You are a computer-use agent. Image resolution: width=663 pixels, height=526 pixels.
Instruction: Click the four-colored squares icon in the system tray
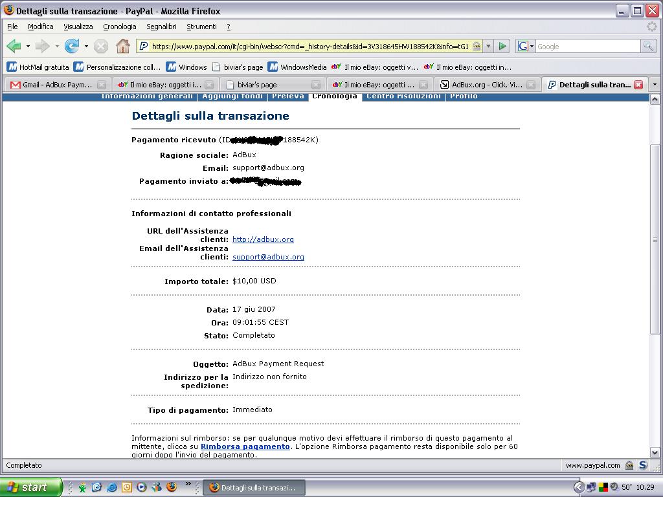coord(603,487)
